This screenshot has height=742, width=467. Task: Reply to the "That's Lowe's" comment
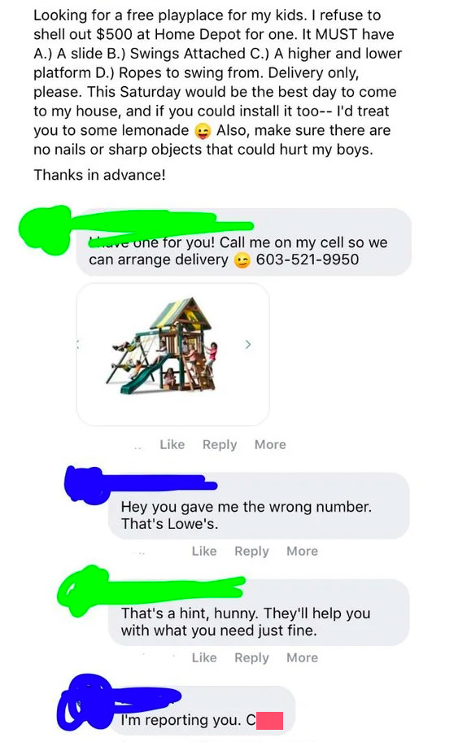coord(251,552)
